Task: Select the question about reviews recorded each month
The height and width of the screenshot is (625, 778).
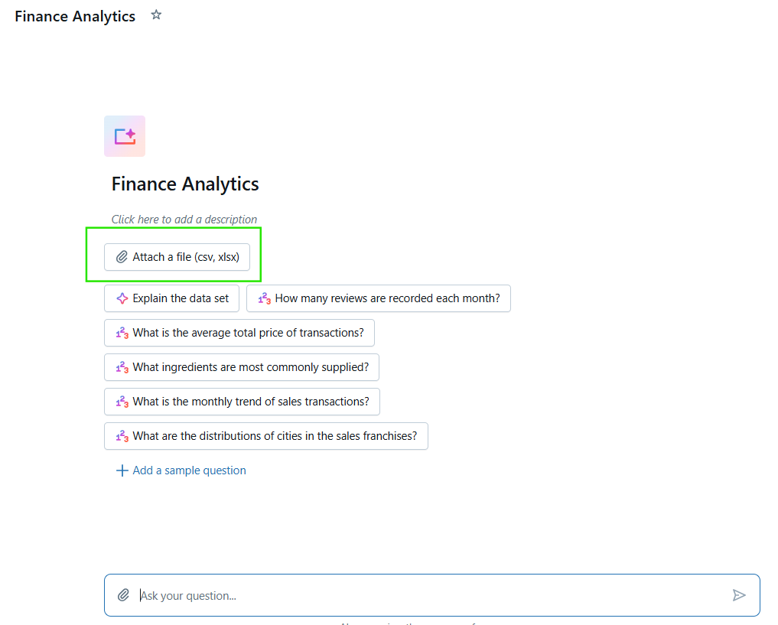Action: [379, 298]
